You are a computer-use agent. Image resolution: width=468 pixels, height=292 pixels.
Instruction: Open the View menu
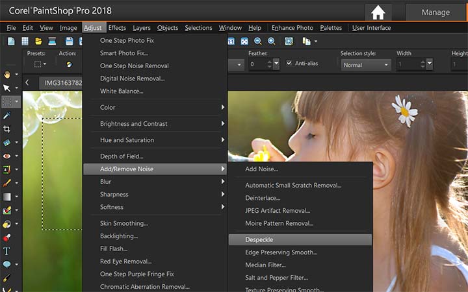coord(46,28)
